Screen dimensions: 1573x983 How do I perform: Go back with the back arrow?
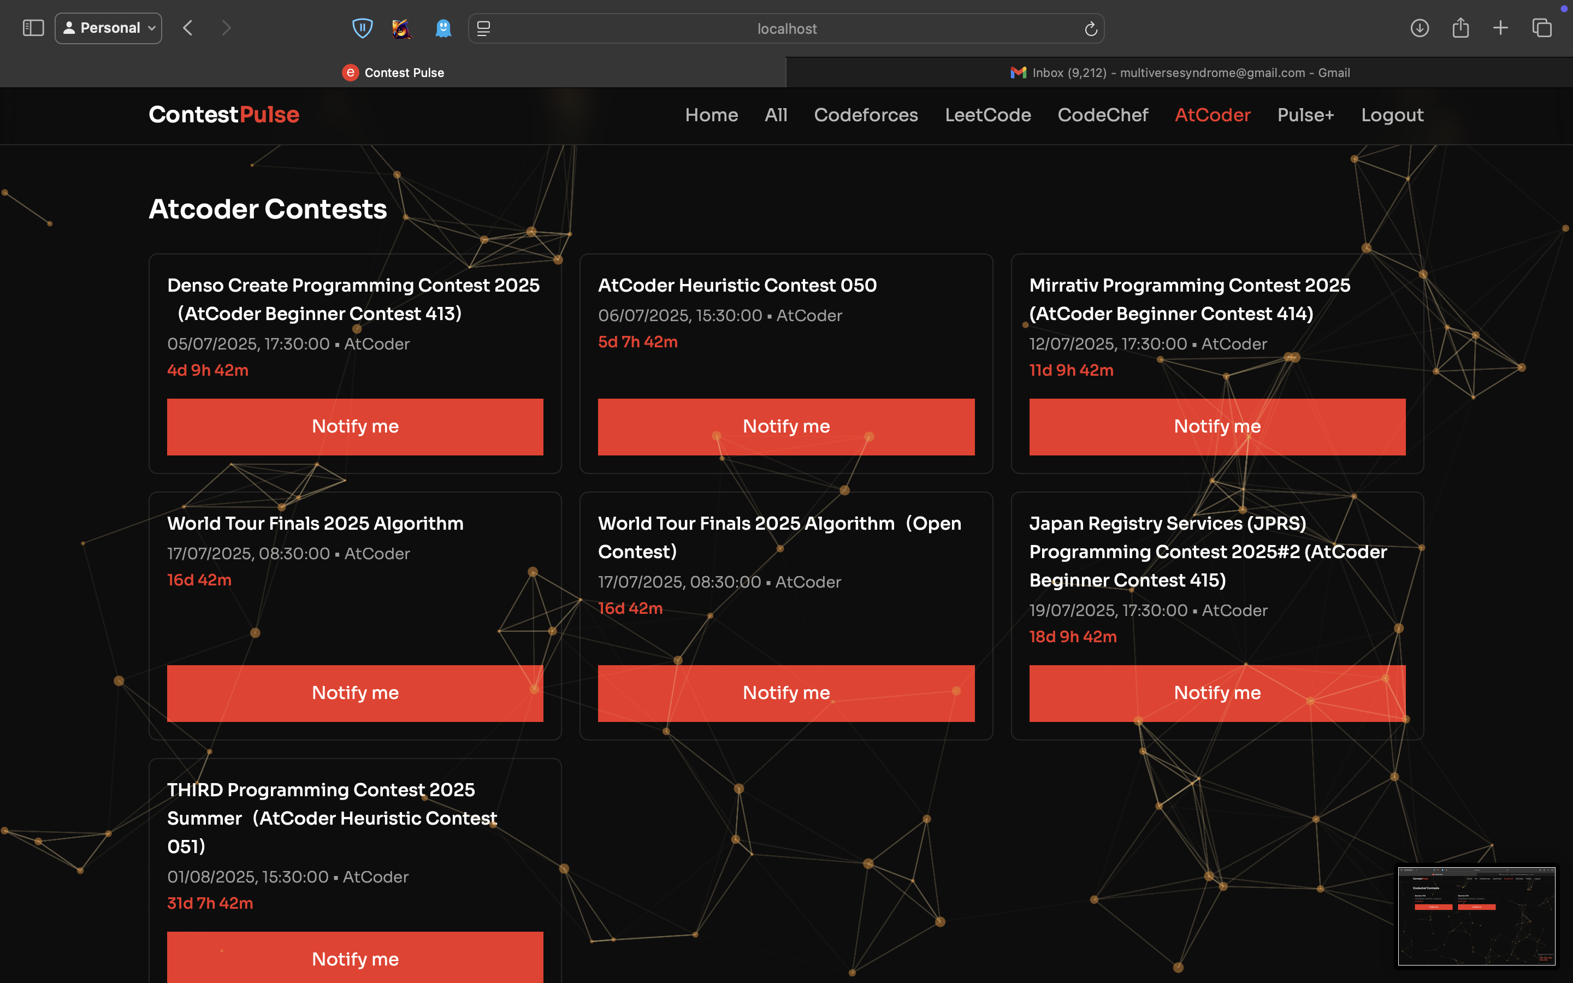(188, 28)
